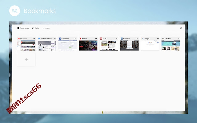197x123 pixels.
Task: Open the LinkedIn bookmark thumbnail
Action: tap(129, 46)
